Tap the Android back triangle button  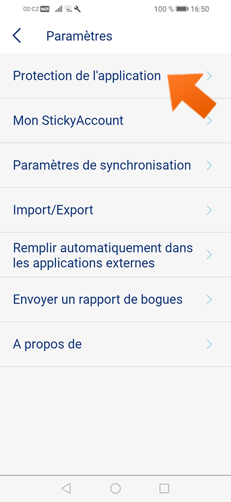(66, 488)
